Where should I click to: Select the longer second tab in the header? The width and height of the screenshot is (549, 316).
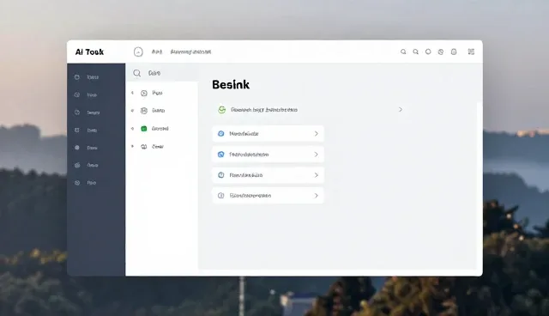coord(190,52)
